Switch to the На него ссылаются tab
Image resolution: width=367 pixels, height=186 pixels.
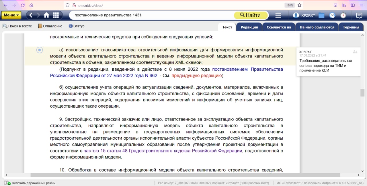(317, 27)
